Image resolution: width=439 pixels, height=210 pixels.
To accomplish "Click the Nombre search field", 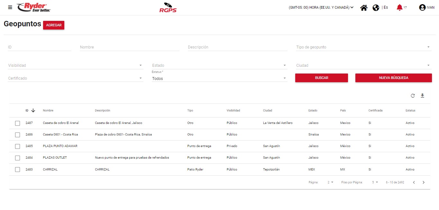I will 129,47.
